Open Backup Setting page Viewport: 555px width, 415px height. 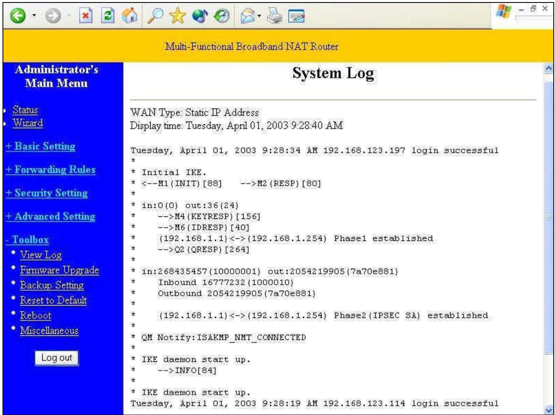(x=51, y=285)
